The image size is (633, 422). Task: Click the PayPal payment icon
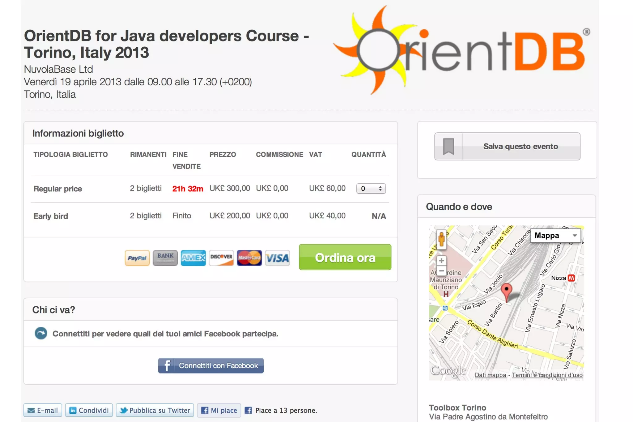(x=137, y=258)
